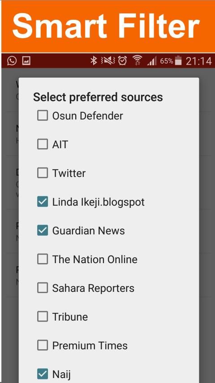Enable the Premium Times checkbox

click(x=43, y=345)
